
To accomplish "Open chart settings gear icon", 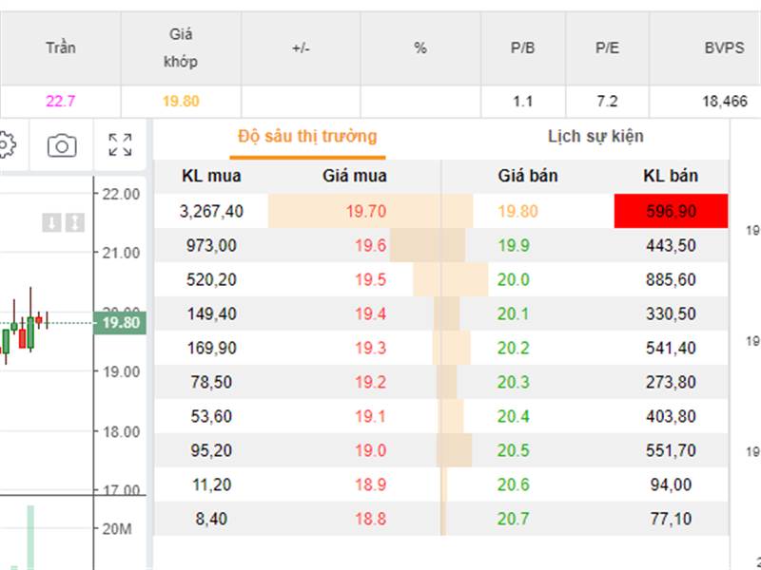I will (7, 145).
